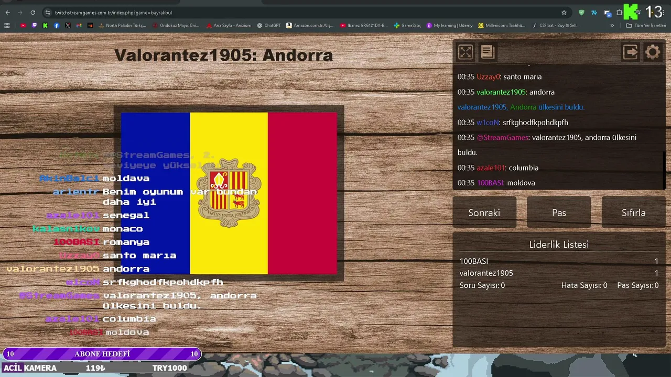The width and height of the screenshot is (671, 377).
Task: Go back using the browser back arrow
Action: [7, 13]
